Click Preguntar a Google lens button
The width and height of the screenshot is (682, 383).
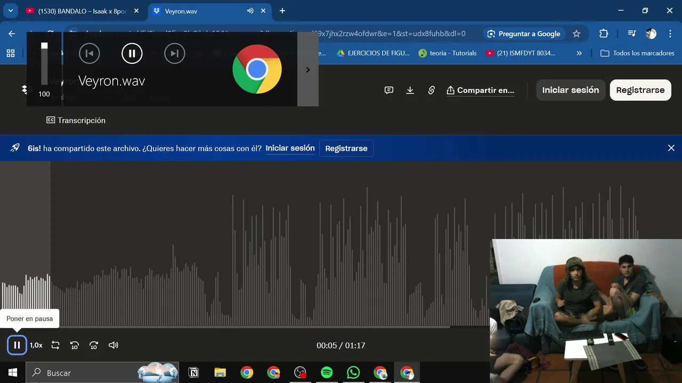pyautogui.click(x=524, y=34)
